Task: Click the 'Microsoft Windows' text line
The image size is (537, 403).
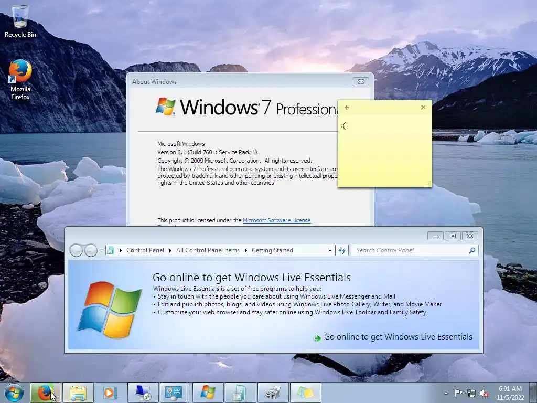Action: (x=181, y=144)
